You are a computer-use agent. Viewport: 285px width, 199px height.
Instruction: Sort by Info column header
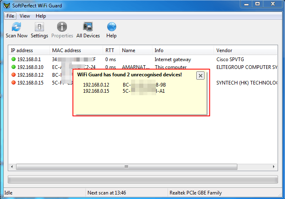[183, 50]
